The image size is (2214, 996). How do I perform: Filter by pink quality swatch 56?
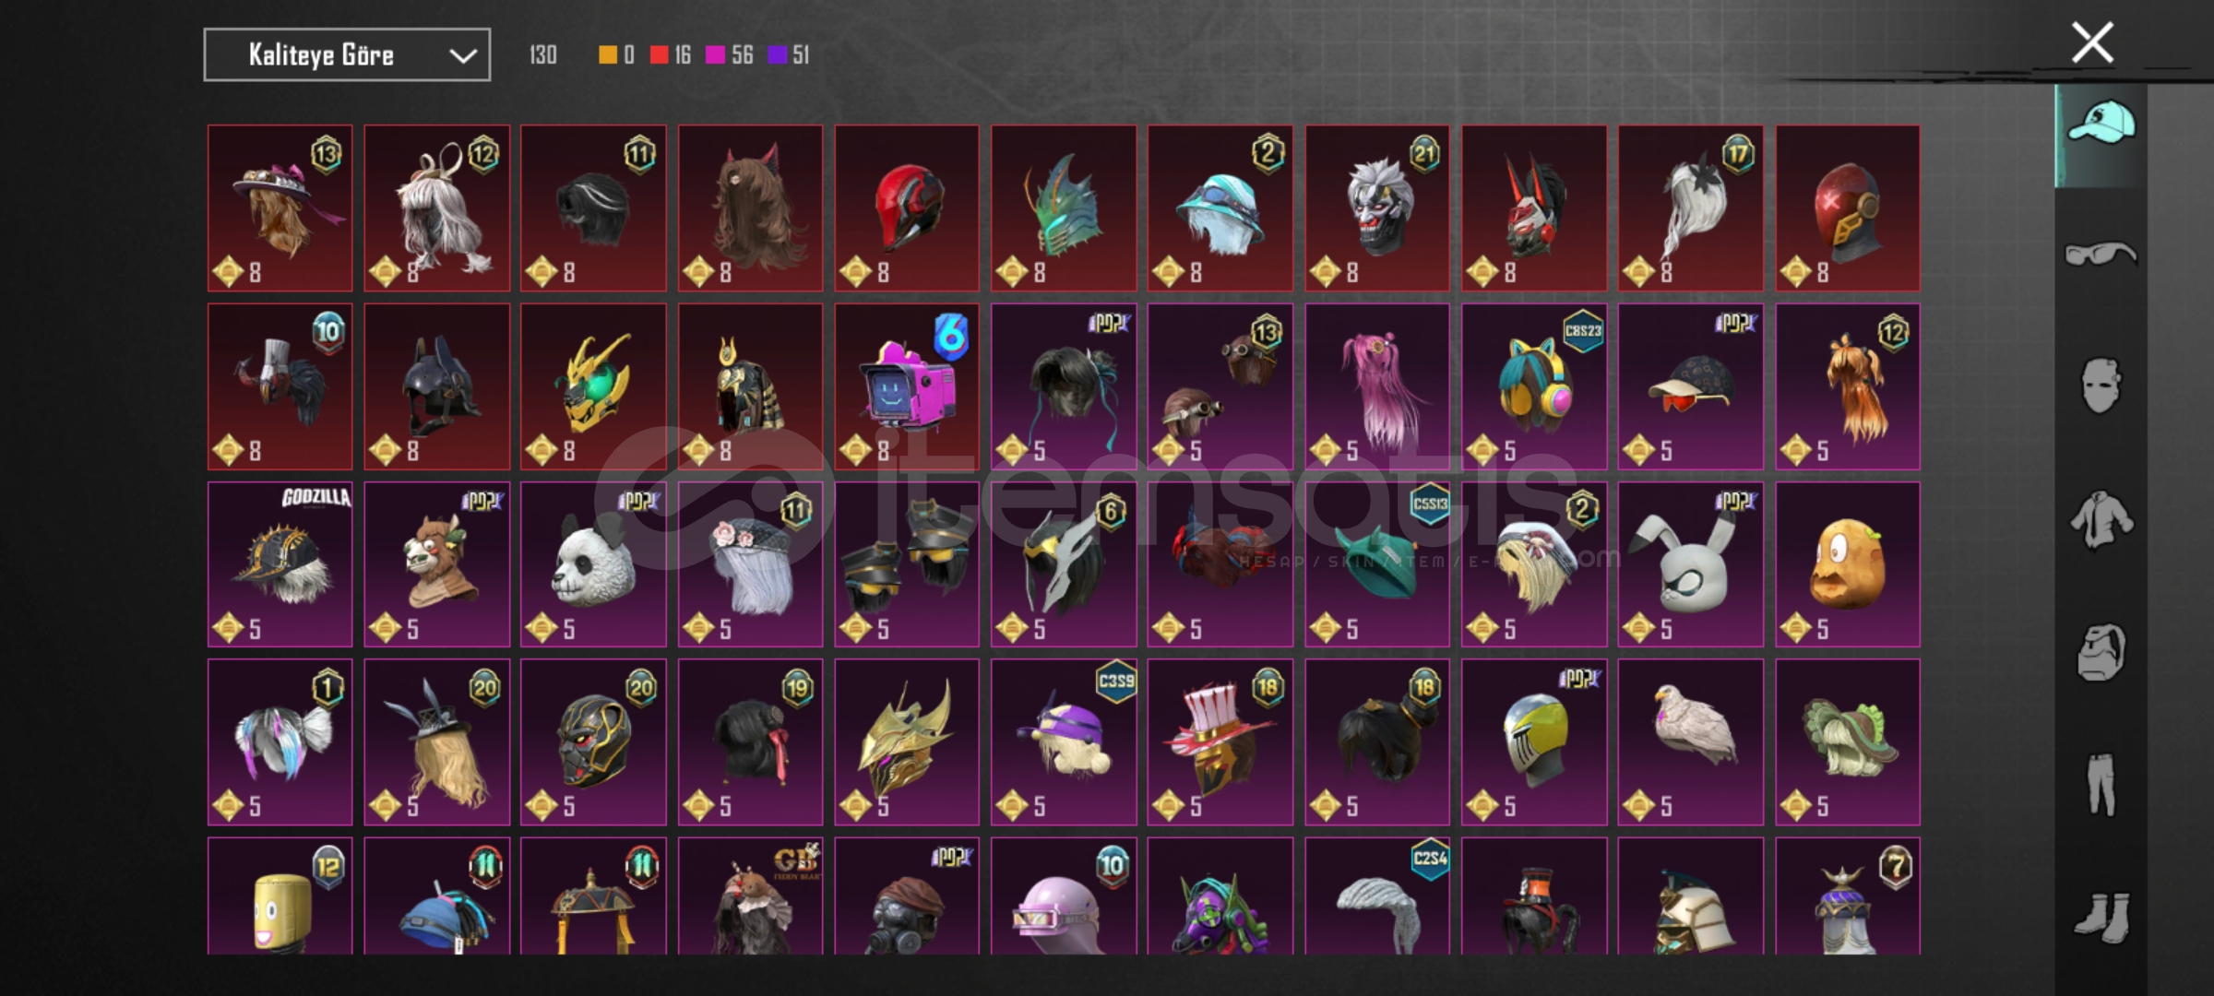point(729,55)
